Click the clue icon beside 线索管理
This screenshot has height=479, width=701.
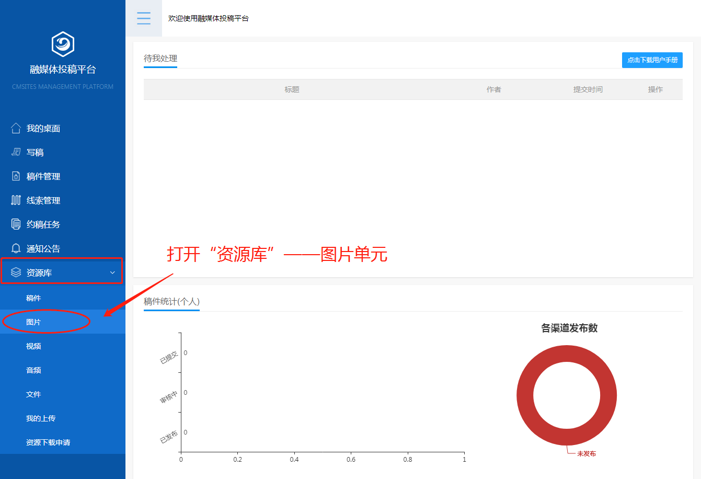(x=16, y=200)
